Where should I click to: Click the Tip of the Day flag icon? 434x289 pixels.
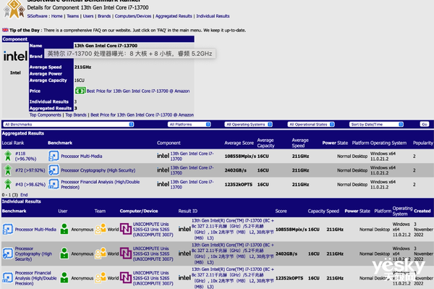coord(5,30)
